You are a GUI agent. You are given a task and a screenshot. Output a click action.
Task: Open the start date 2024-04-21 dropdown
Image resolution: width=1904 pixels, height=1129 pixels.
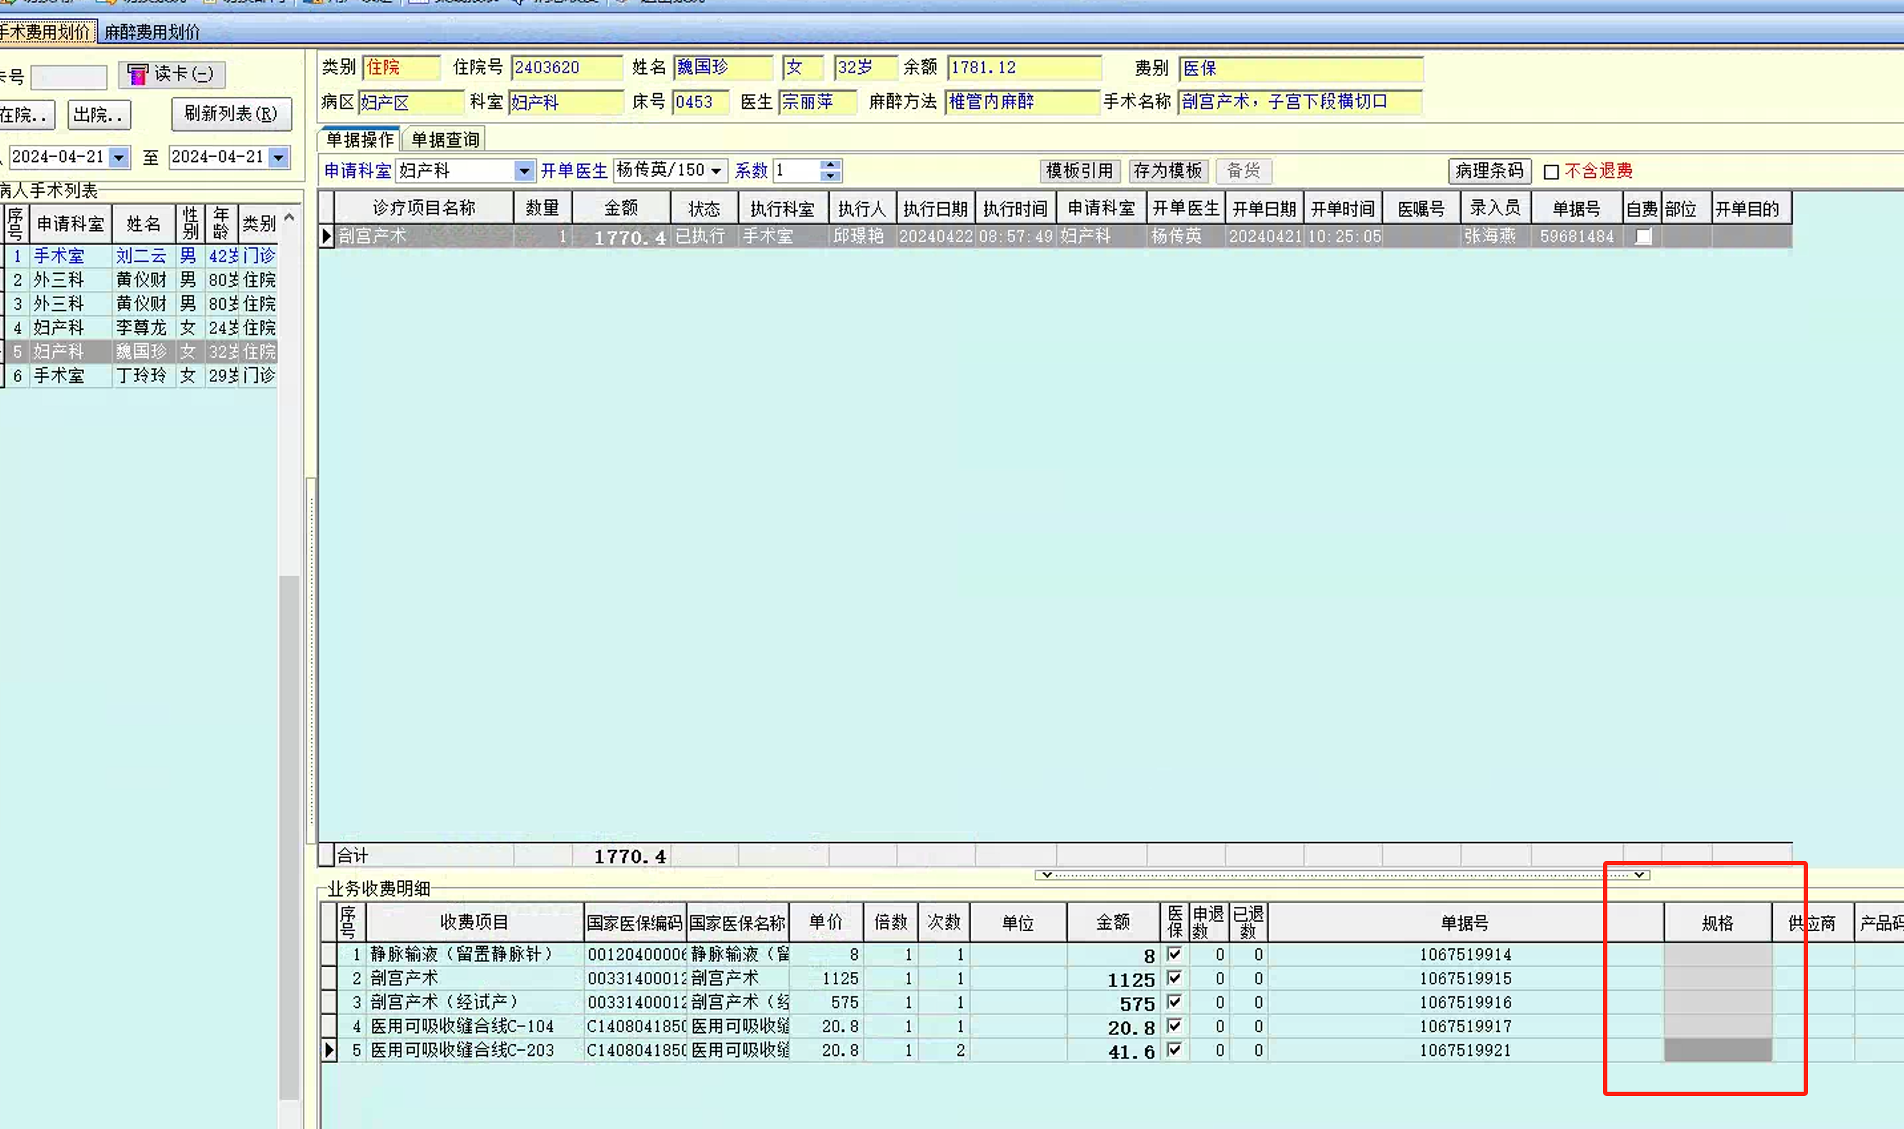pos(119,158)
